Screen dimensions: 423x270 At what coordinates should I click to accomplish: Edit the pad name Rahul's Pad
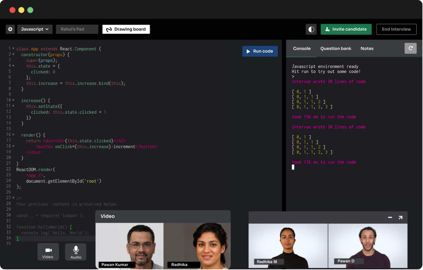(77, 29)
